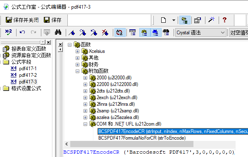Expand the 财务 function group

point(77,65)
